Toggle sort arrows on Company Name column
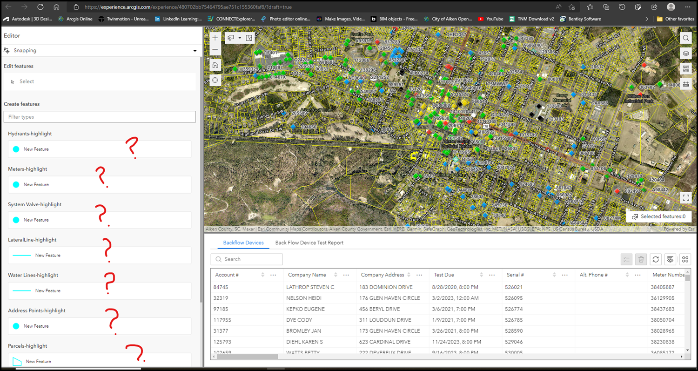698x371 pixels. [x=336, y=275]
